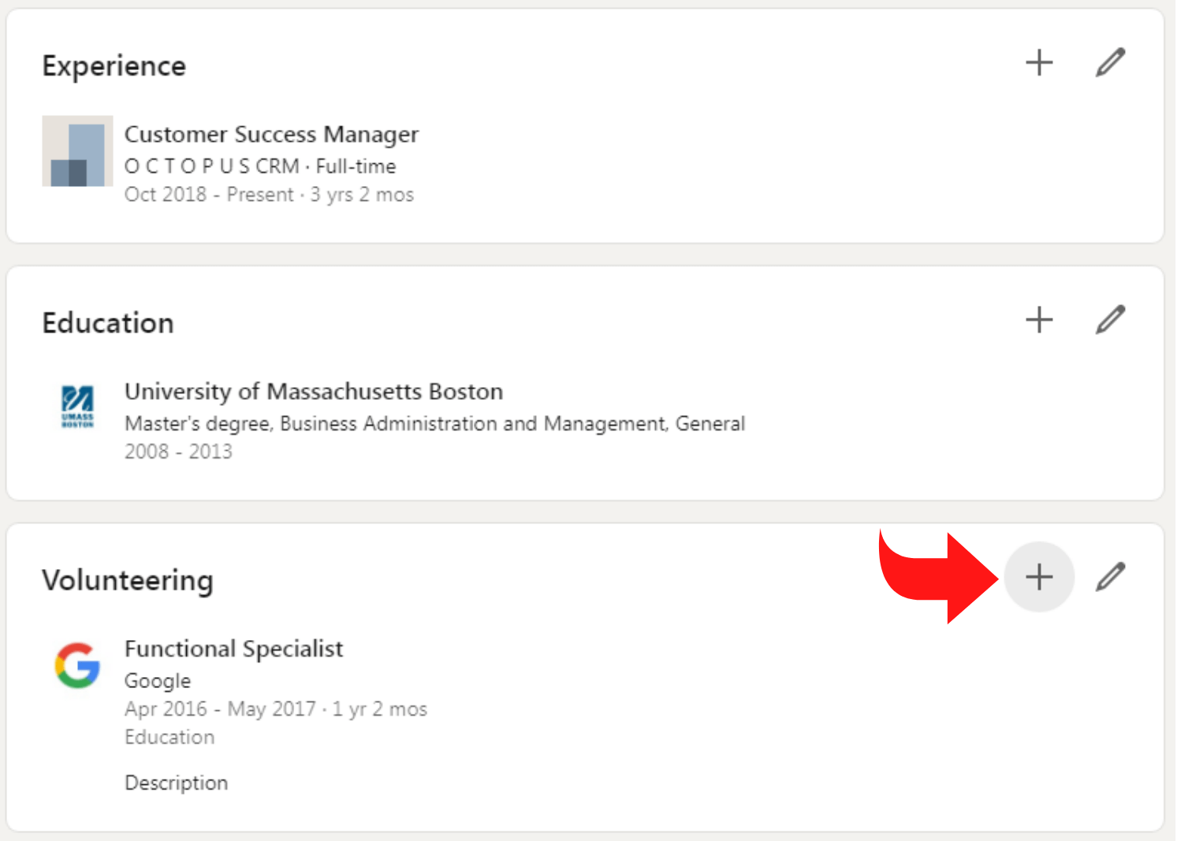The image size is (1177, 841).
Task: Open the Customer Success Manager position
Action: click(271, 135)
